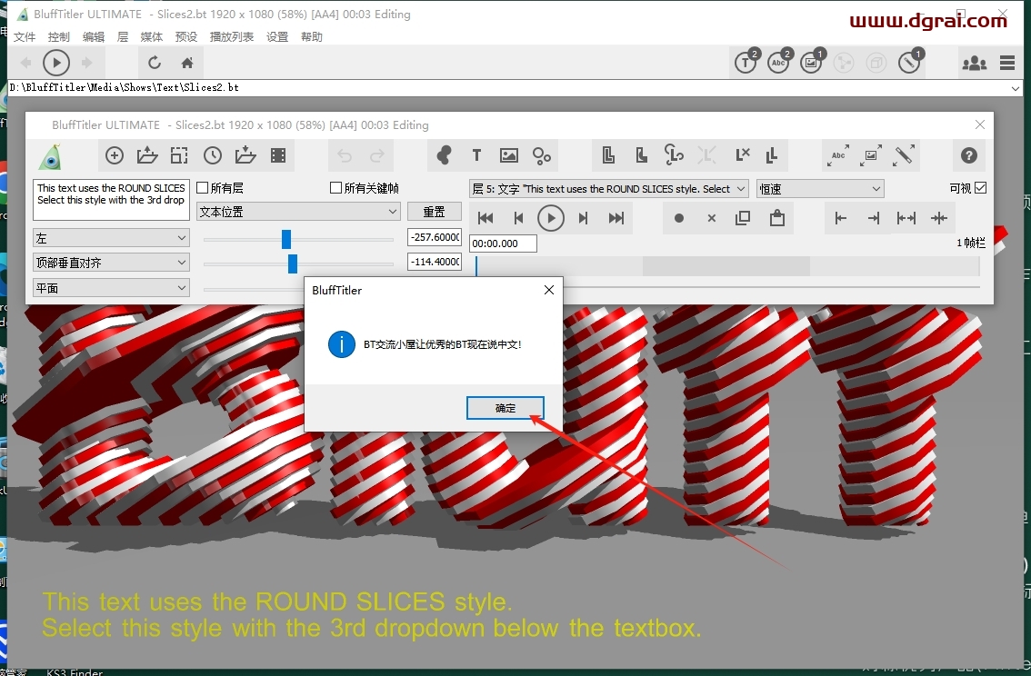
Task: Open the 编辑 menu
Action: 94,36
